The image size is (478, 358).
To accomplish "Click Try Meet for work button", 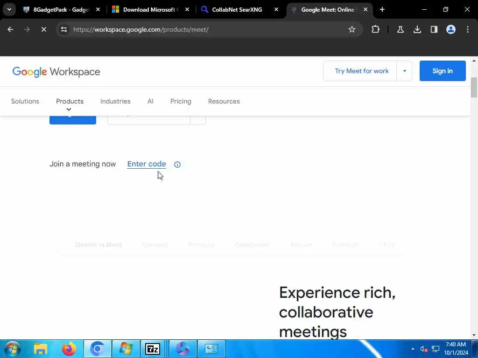I will (x=360, y=71).
